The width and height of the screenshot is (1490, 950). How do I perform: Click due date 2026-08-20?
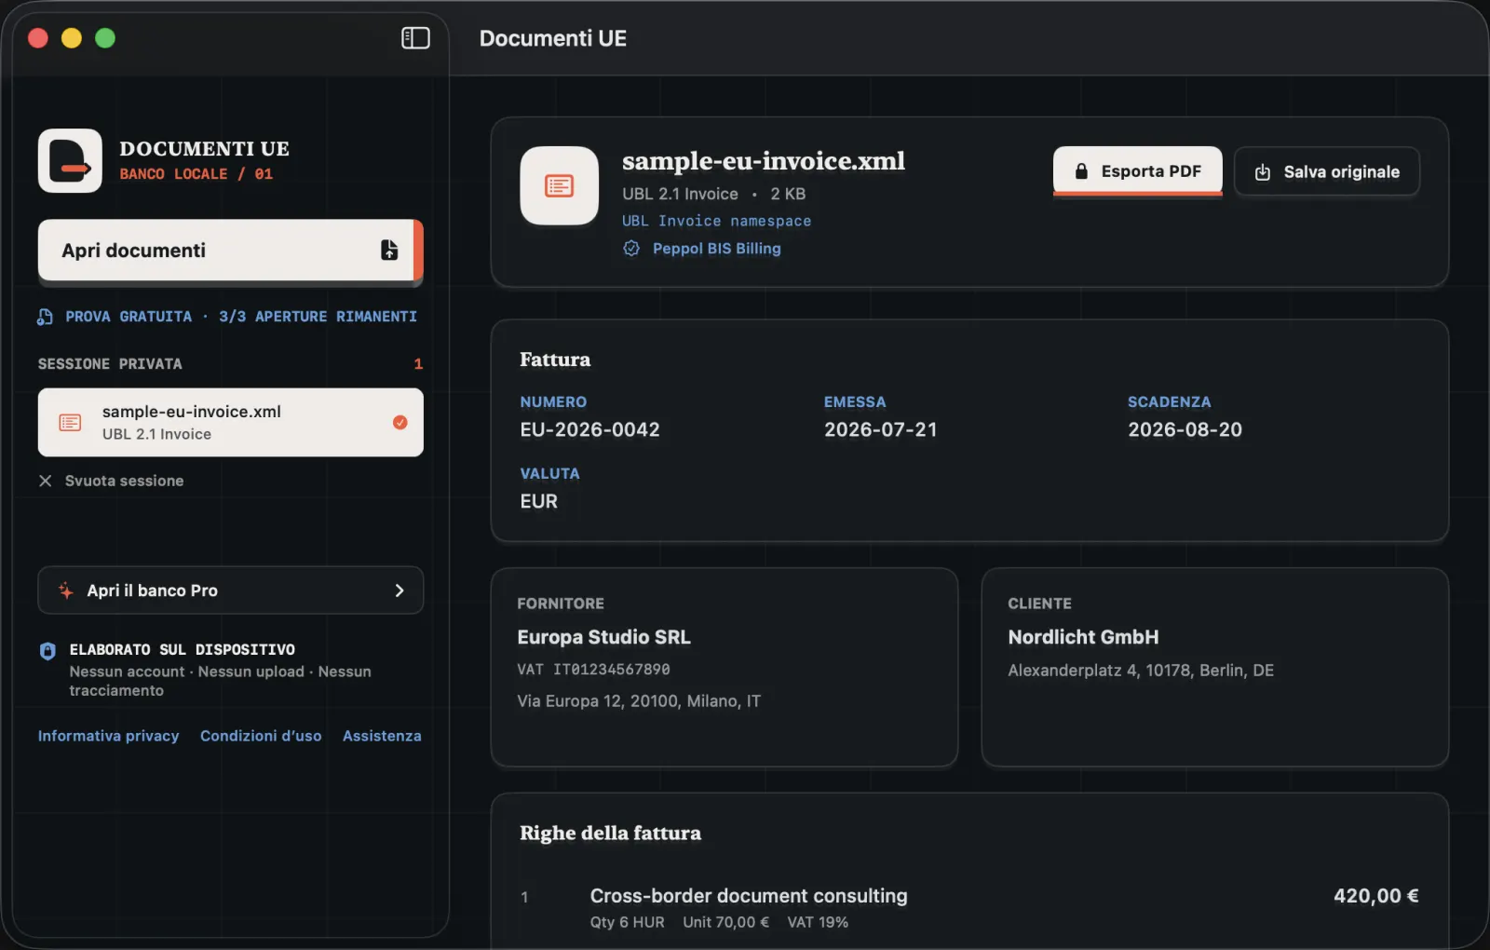pos(1185,429)
